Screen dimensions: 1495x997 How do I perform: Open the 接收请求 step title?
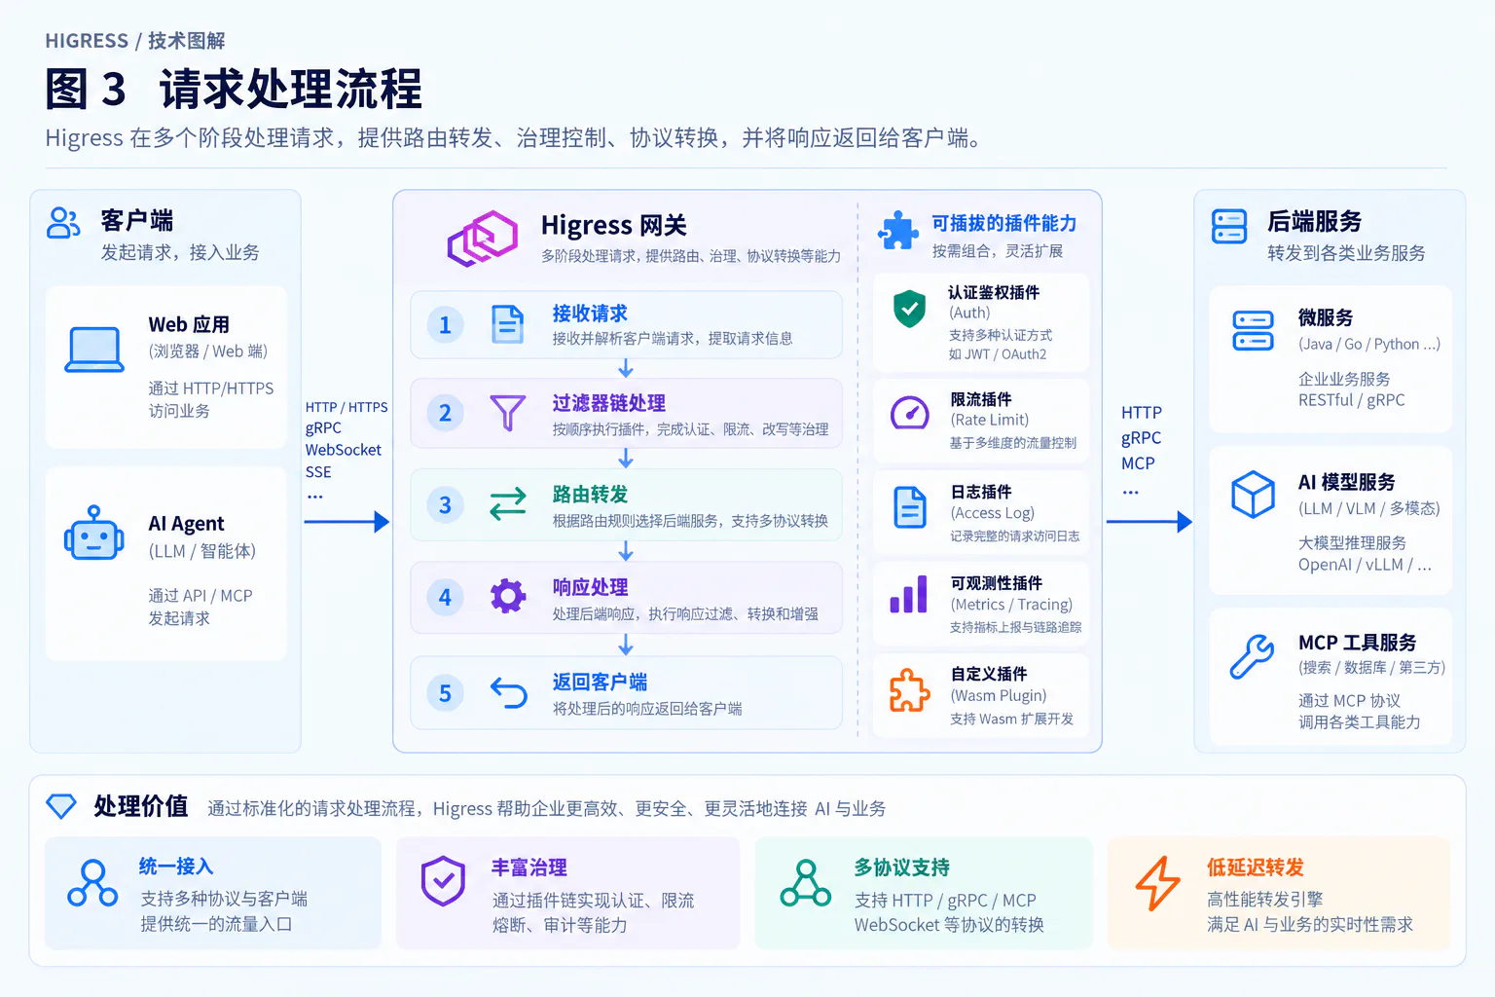(590, 314)
